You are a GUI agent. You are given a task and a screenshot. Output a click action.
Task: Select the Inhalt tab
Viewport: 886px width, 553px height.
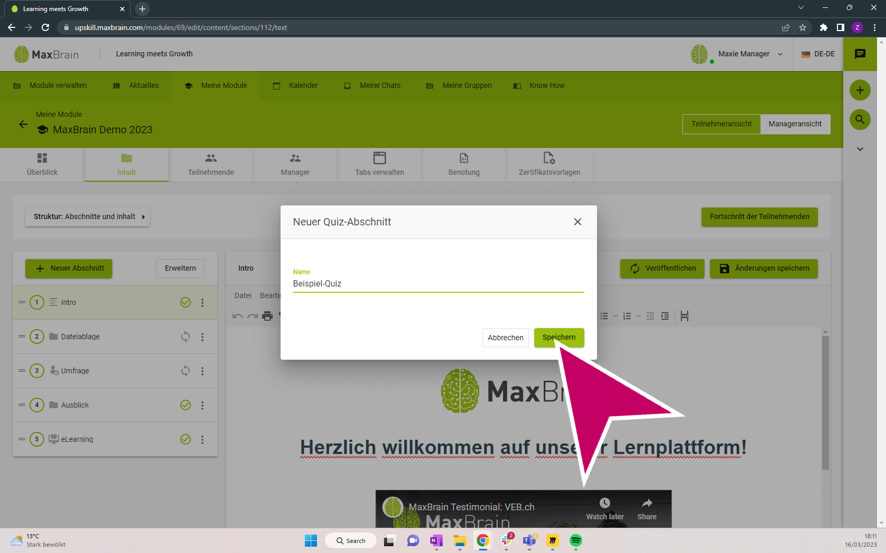tap(127, 165)
